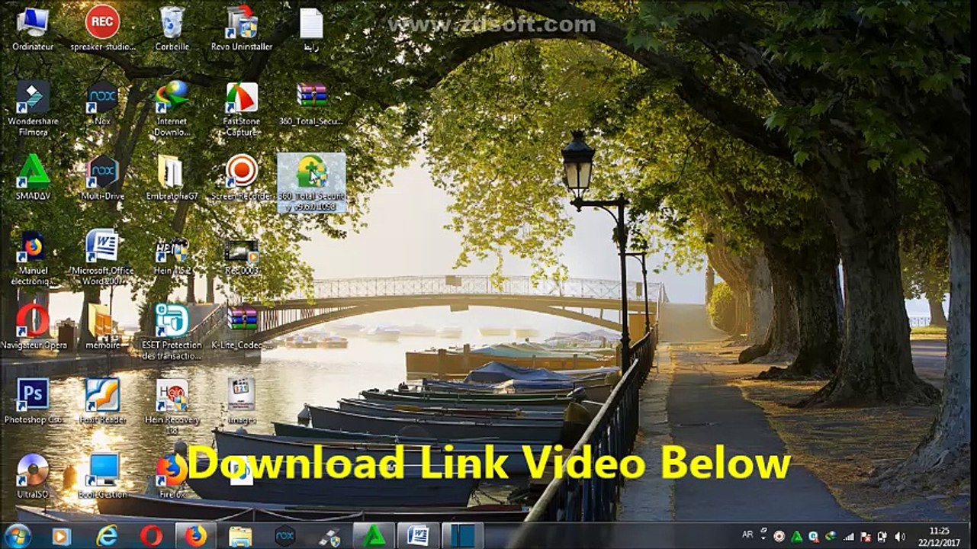Open network signal tray icon
The height and width of the screenshot is (549, 977).
(849, 536)
